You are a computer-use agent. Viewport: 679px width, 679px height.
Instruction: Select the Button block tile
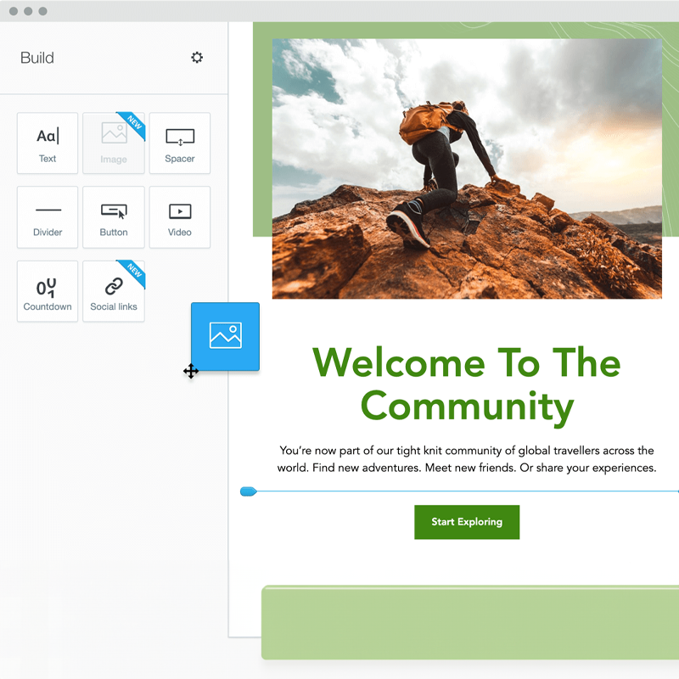coord(114,217)
